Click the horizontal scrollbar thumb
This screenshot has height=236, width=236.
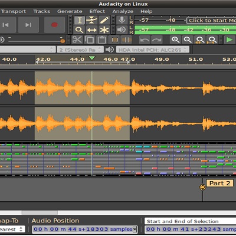pyautogui.click(x=40, y=212)
